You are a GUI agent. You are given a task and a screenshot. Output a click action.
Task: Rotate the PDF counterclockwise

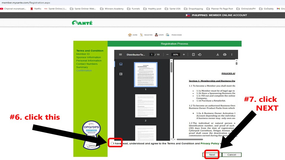(x=200, y=55)
